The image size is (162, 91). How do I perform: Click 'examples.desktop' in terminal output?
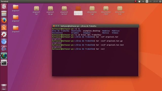coord(92,31)
